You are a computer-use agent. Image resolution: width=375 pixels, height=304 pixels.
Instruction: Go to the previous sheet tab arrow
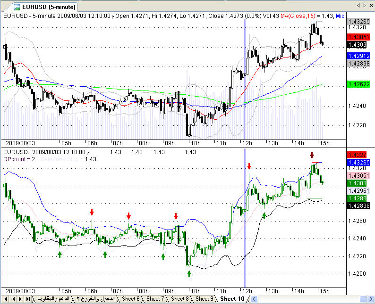click(x=13, y=299)
